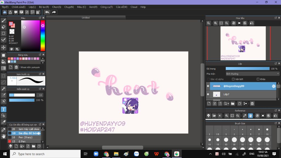
Task: Select the Hand pan tool
Action: click(3, 136)
